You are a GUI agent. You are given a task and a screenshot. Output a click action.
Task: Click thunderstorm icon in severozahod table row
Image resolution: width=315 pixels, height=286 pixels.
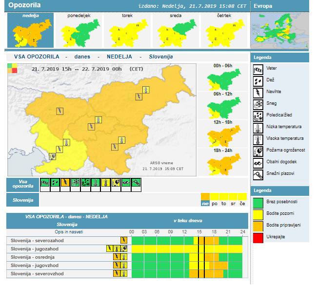point(123,240)
